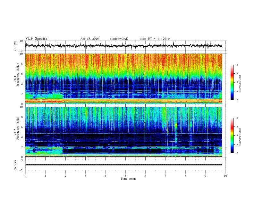This screenshot has width=254, height=197.
Task: Click the ch.2 spectrogram color bar
Action: [232, 136]
